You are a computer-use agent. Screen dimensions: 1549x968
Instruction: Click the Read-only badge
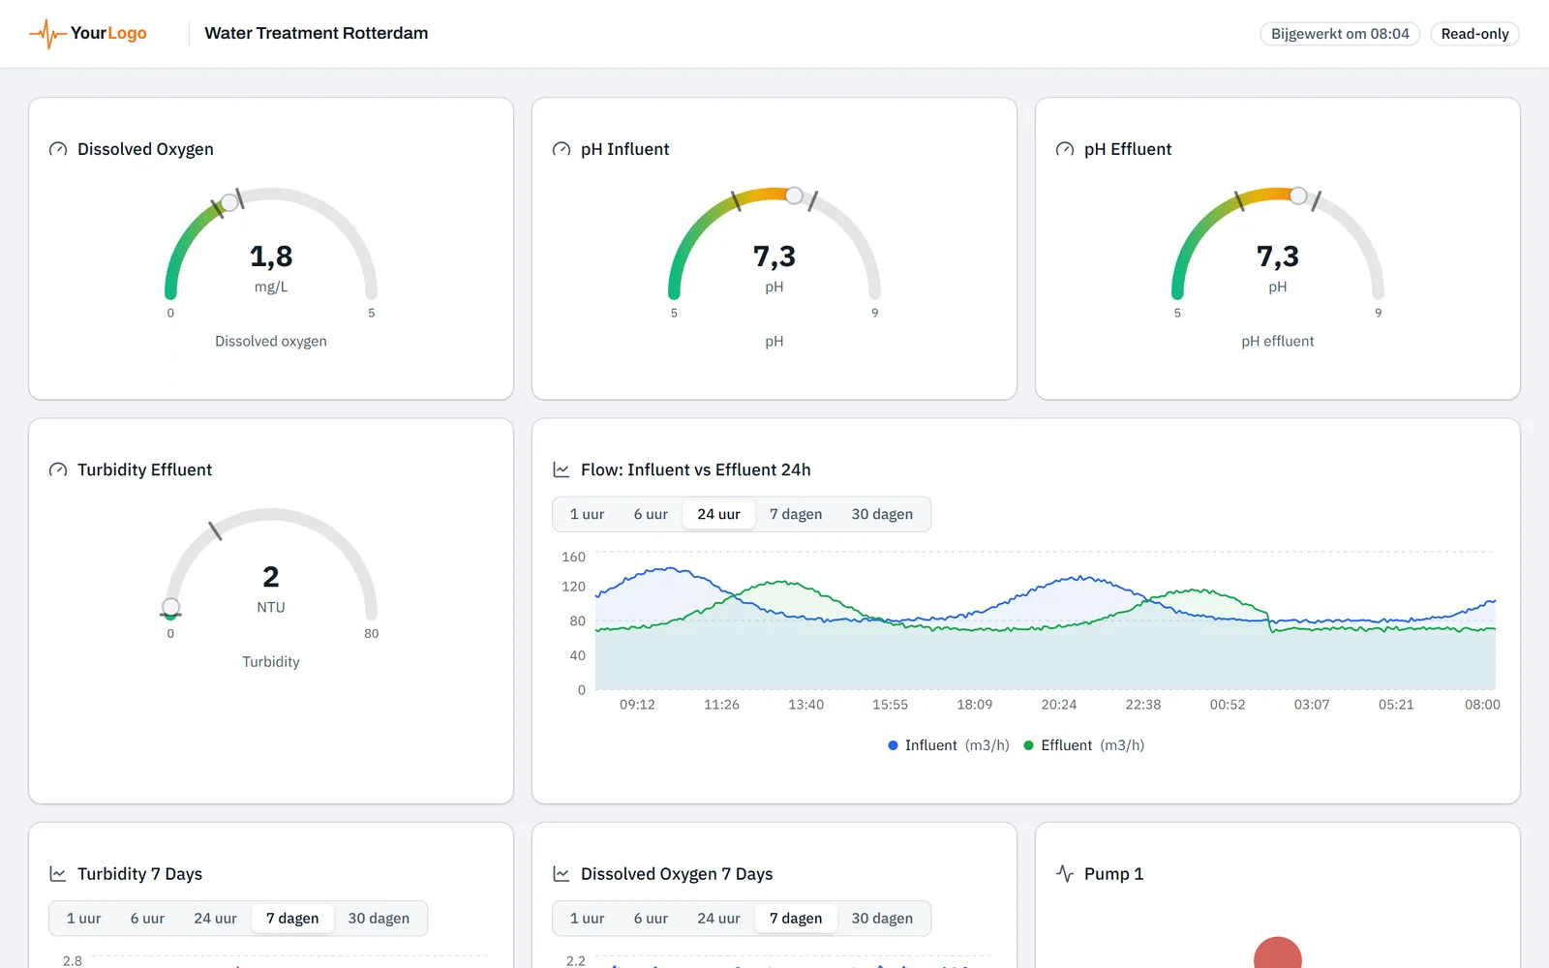(x=1474, y=34)
